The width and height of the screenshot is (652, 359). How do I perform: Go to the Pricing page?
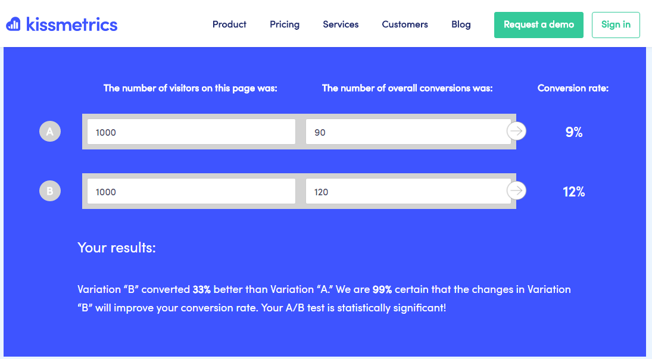[285, 24]
